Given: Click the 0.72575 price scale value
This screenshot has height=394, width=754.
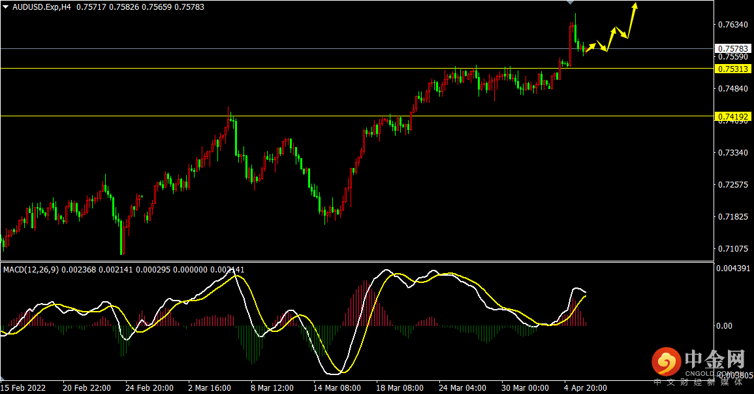Looking at the screenshot, I should (733, 185).
